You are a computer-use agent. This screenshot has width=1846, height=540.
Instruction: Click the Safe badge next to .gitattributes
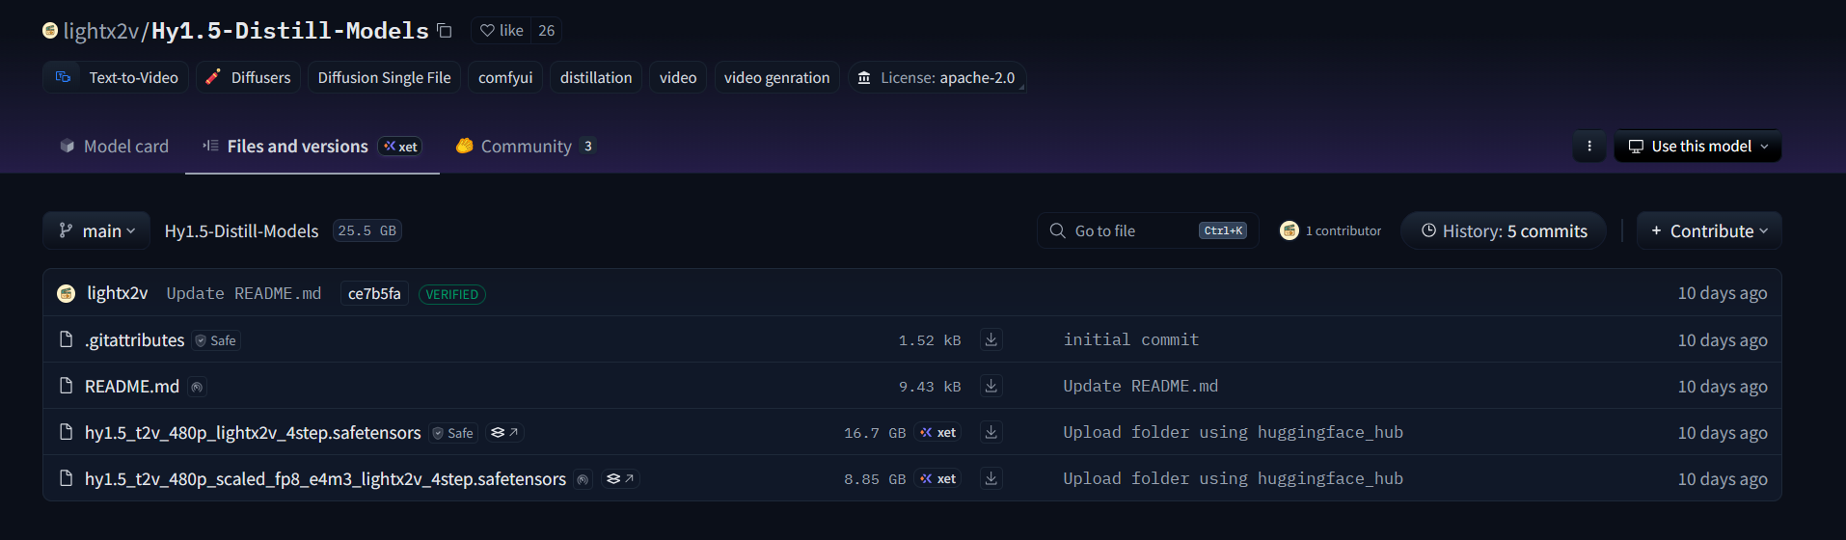[x=215, y=340]
